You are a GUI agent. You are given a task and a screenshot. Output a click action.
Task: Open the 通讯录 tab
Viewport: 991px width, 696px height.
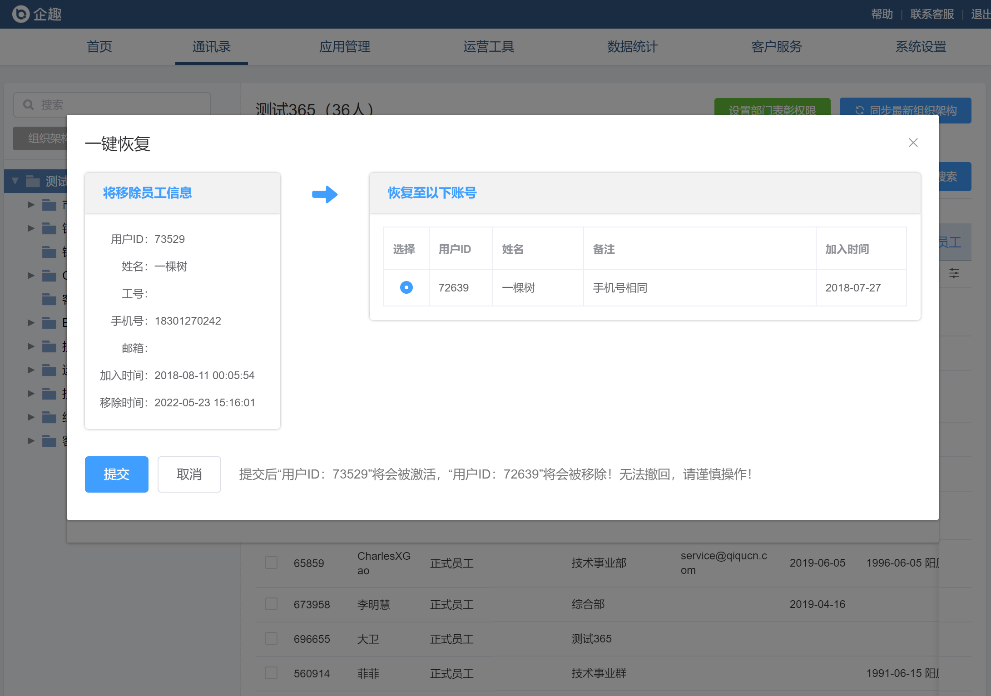click(x=212, y=47)
